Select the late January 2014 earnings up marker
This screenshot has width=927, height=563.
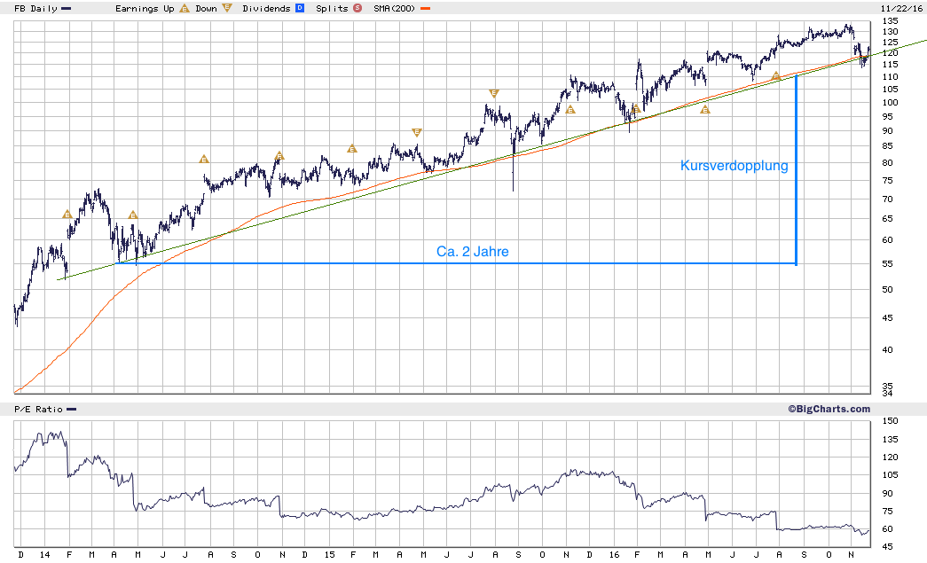click(67, 215)
